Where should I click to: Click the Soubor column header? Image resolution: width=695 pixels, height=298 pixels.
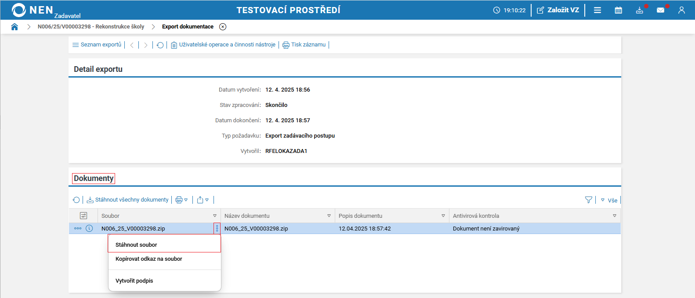(159, 216)
